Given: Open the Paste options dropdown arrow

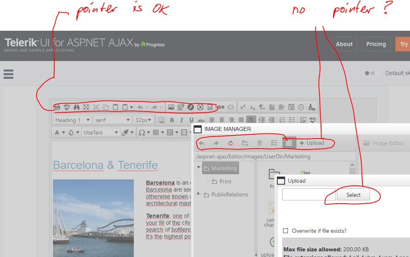Looking at the screenshot, I should coord(131,107).
